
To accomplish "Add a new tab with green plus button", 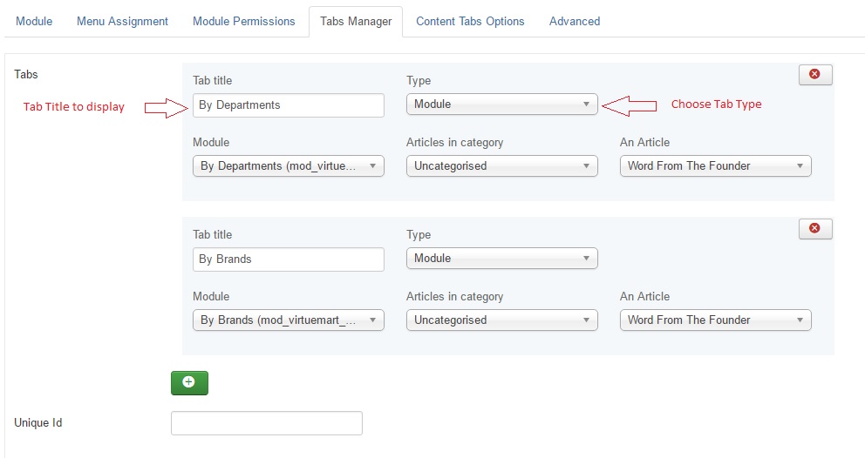I will pos(189,383).
